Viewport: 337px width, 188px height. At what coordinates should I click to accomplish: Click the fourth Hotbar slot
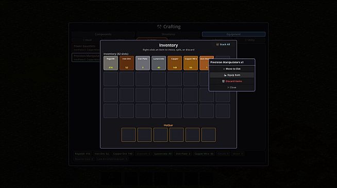[x=176, y=135]
